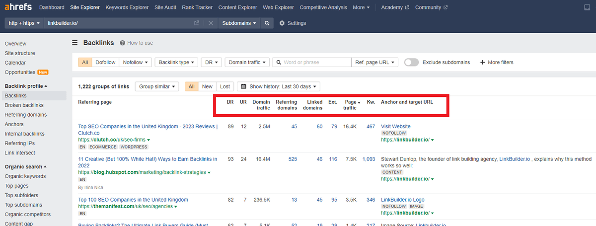Image resolution: width=596 pixels, height=226 pixels.
Task: Open Internal backlinks in sidebar
Action: point(24,134)
